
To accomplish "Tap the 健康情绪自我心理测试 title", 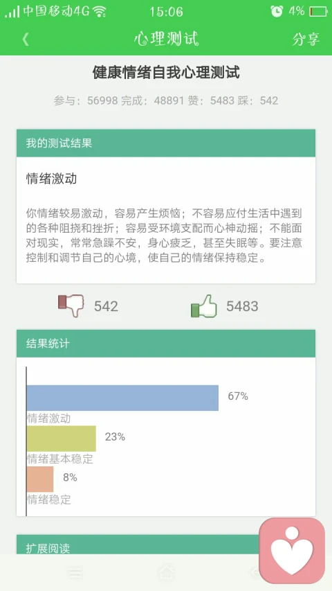I will click(x=166, y=72).
